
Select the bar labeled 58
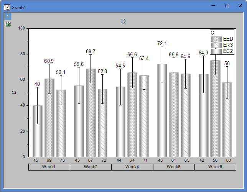tap(227, 120)
